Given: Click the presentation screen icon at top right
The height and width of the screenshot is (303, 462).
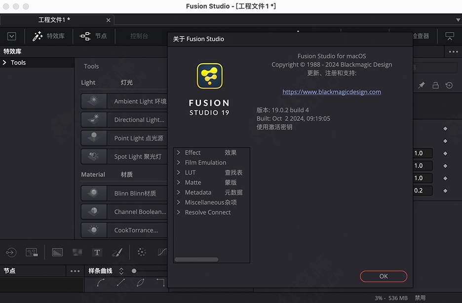Looking at the screenshot, I should point(449,36).
